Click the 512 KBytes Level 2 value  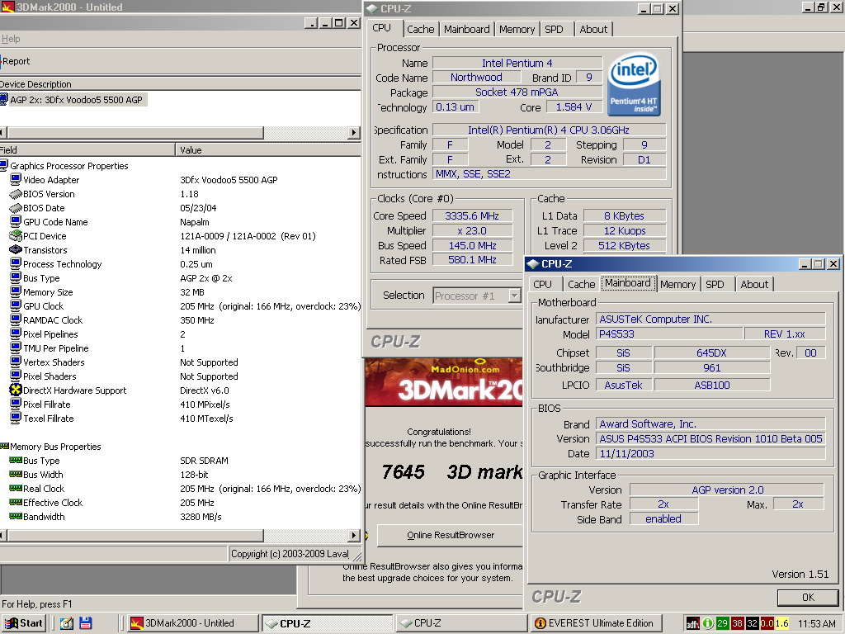pos(624,245)
